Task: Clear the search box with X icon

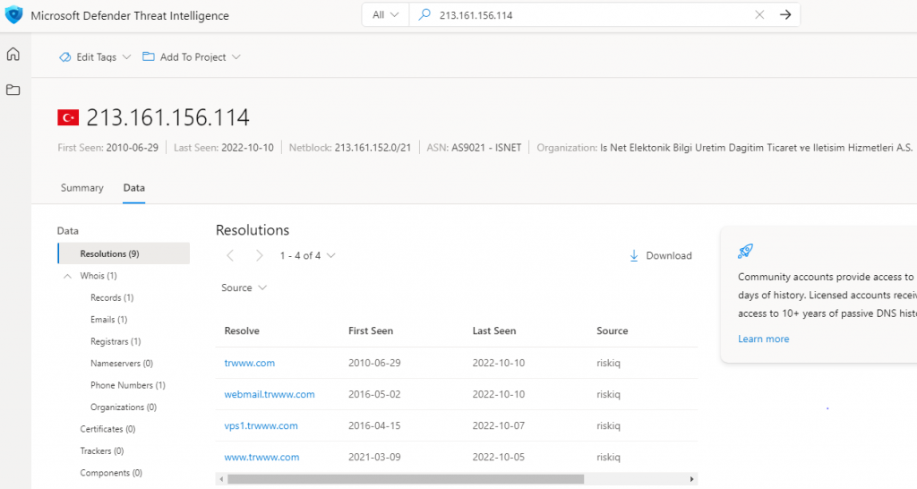Action: [x=759, y=15]
